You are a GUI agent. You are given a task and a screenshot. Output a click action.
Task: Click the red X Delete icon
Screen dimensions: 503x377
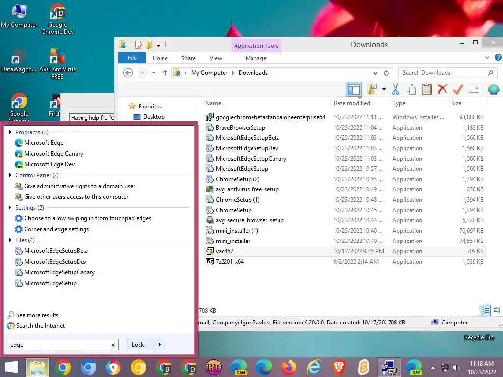point(442,89)
